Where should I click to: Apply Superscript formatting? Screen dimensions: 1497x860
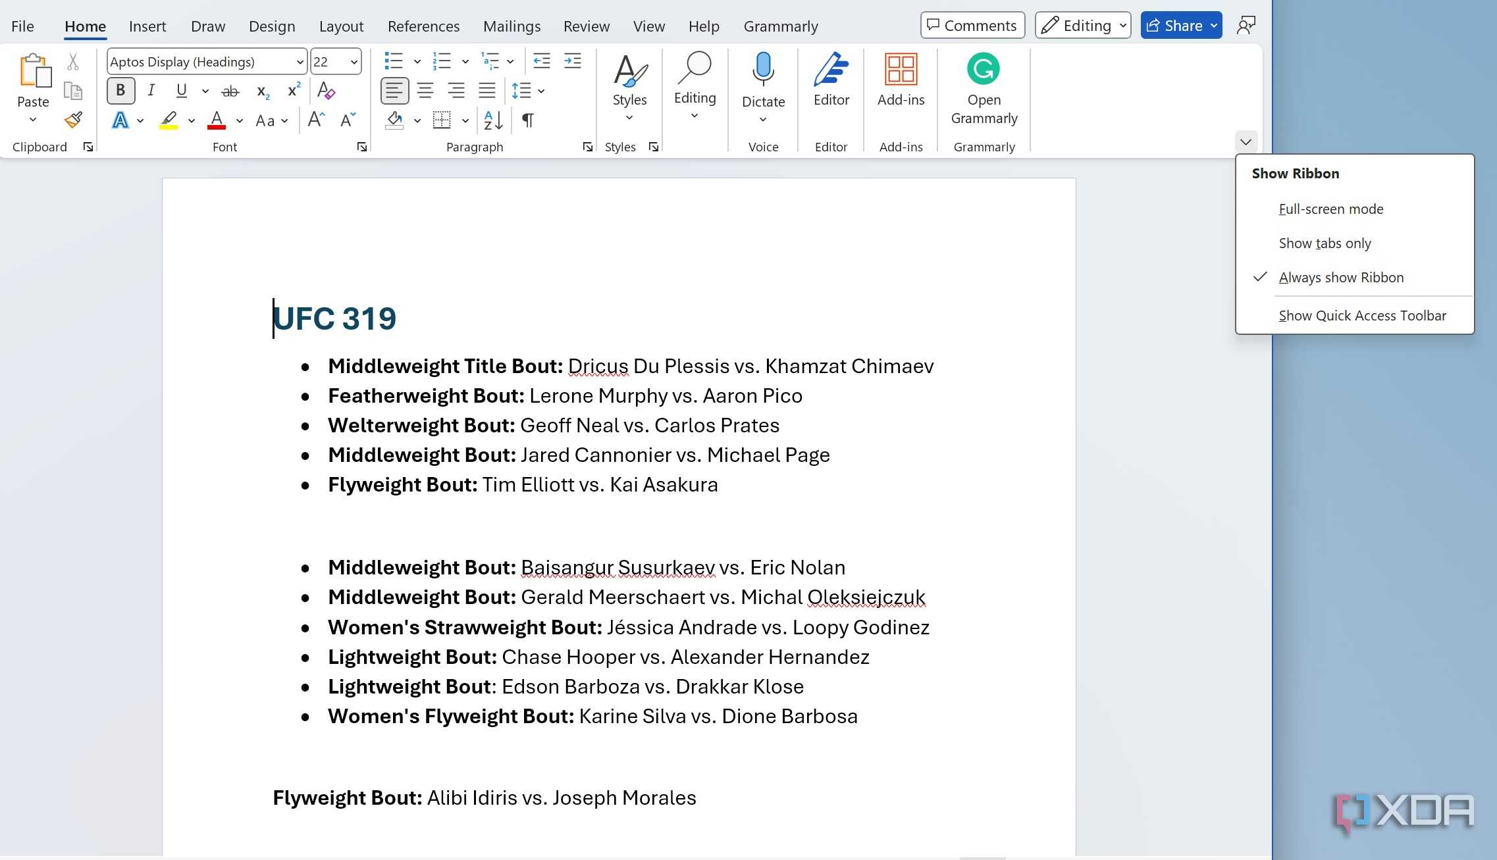pyautogui.click(x=294, y=91)
